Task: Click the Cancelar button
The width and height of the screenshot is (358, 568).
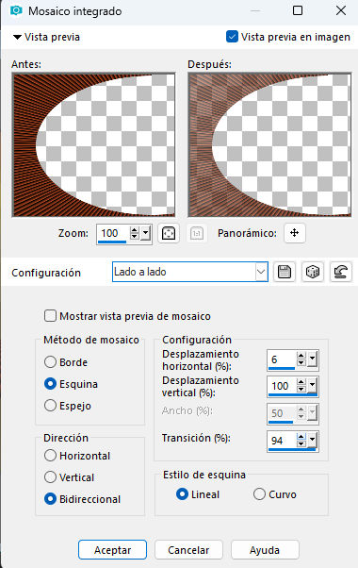Action: coord(188,550)
